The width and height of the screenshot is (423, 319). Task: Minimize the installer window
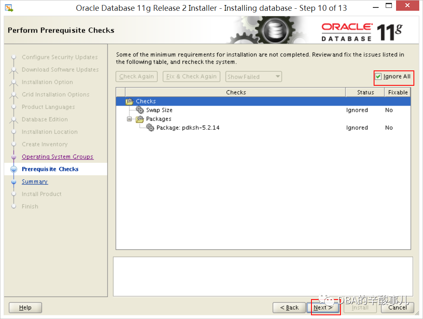376,7
